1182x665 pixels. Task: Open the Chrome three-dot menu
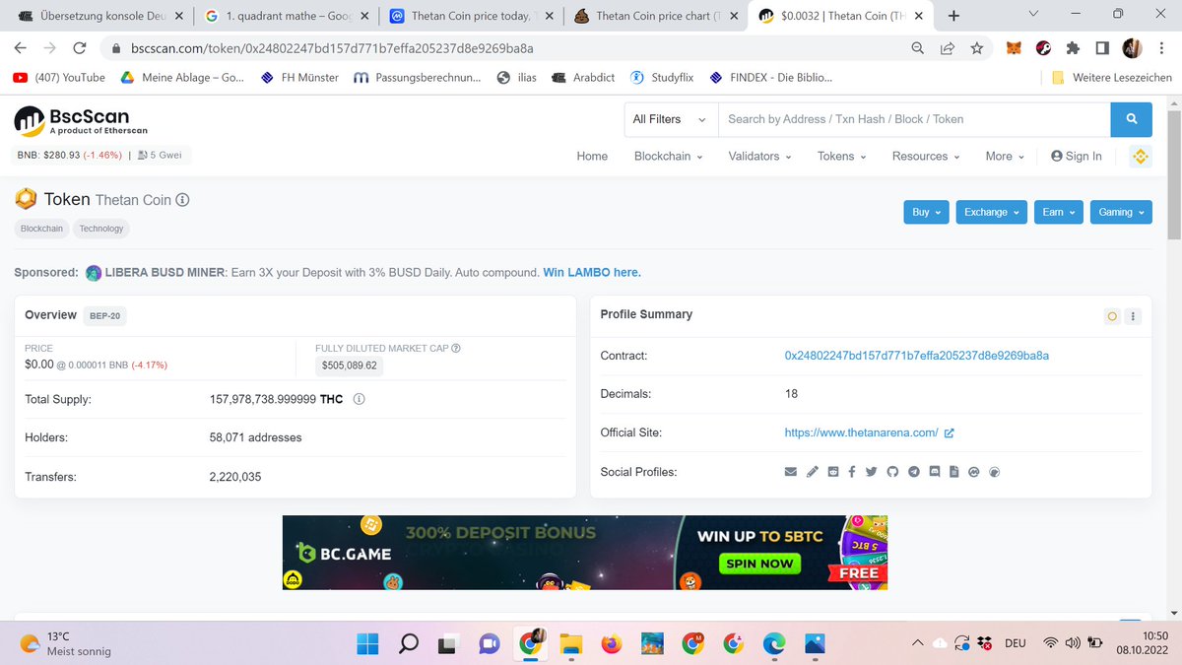point(1161,47)
